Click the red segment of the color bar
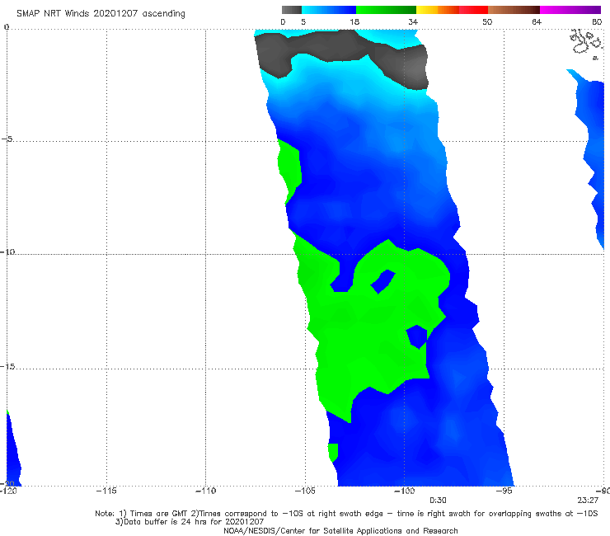The height and width of the screenshot is (536, 610). point(473,10)
